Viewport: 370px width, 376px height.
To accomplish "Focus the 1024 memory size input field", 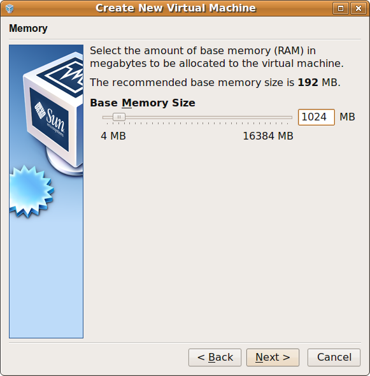I will point(317,117).
